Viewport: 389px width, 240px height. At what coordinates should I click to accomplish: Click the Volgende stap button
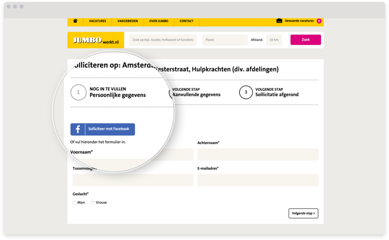tap(304, 213)
